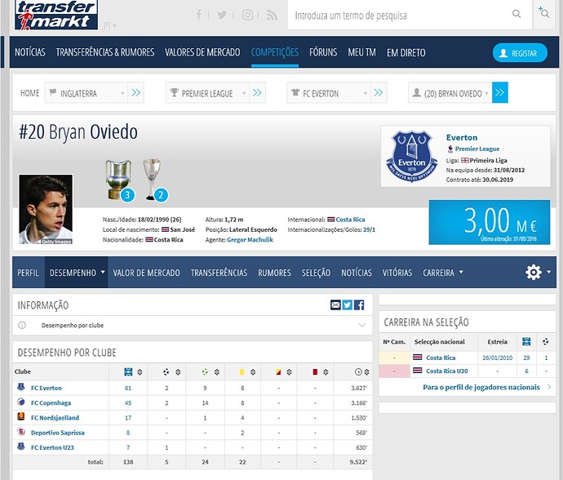
Task: Open the .PT language selector dropdown
Action: click(109, 26)
